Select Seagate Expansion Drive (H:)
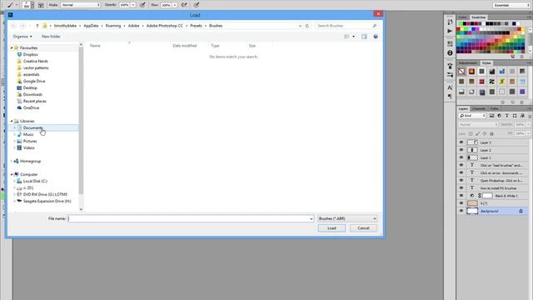 click(44, 202)
